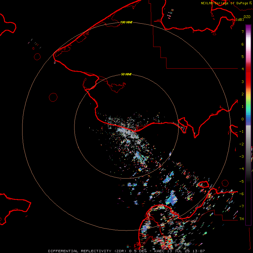Click the '100 NMI' range ring label
The height and width of the screenshot is (253, 253).
click(x=126, y=22)
